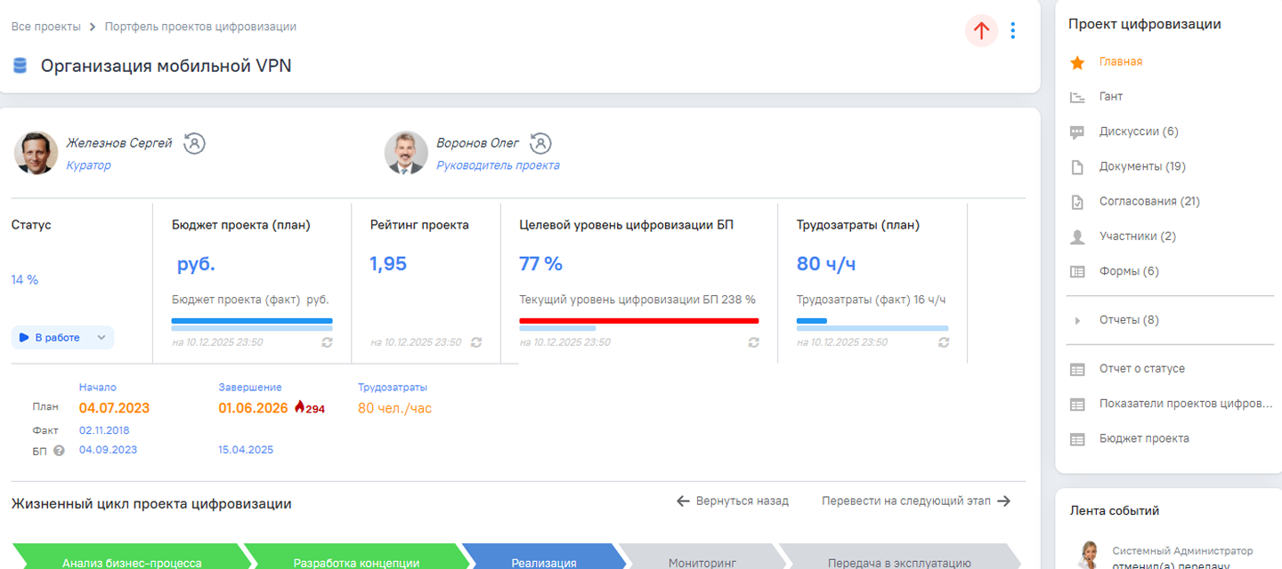The width and height of the screenshot is (1282, 569).
Task: Click the red up-arrow priority icon
Action: click(981, 31)
